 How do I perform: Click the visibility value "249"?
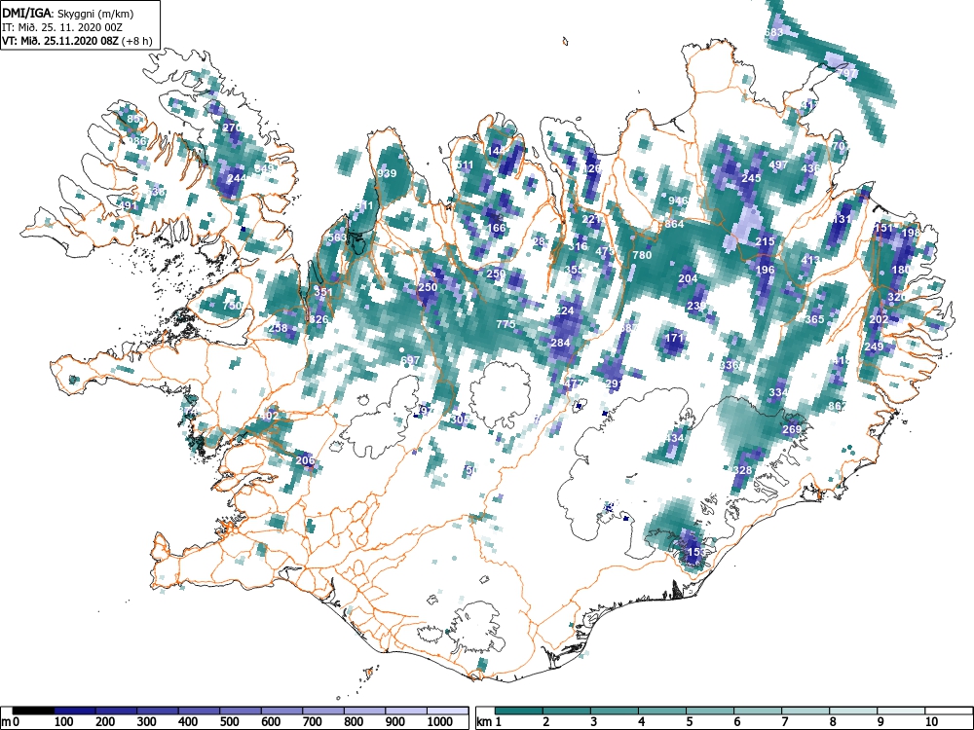(874, 347)
